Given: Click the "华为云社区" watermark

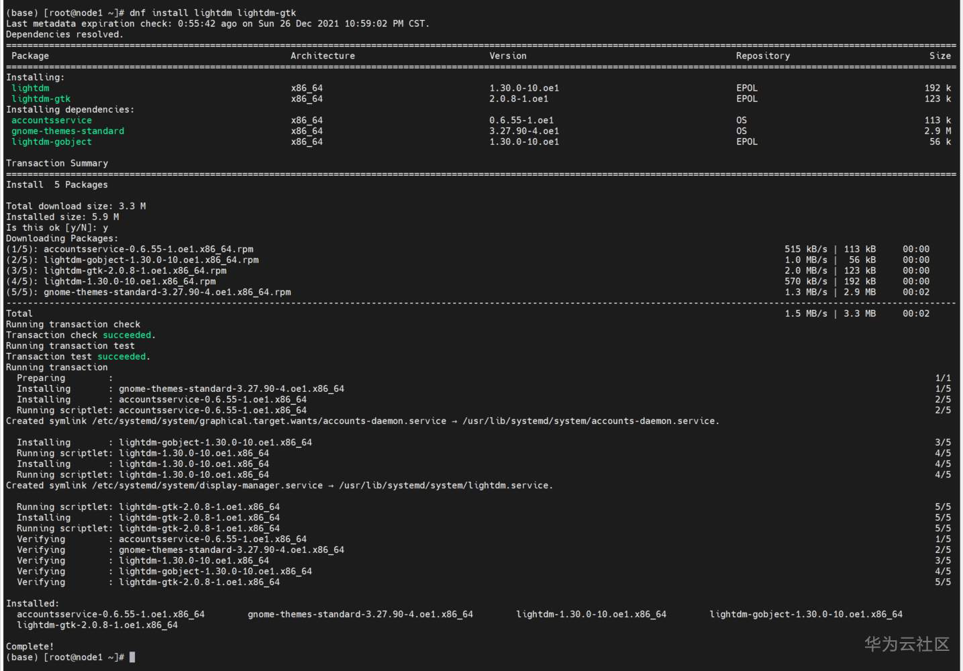Looking at the screenshot, I should [x=907, y=644].
